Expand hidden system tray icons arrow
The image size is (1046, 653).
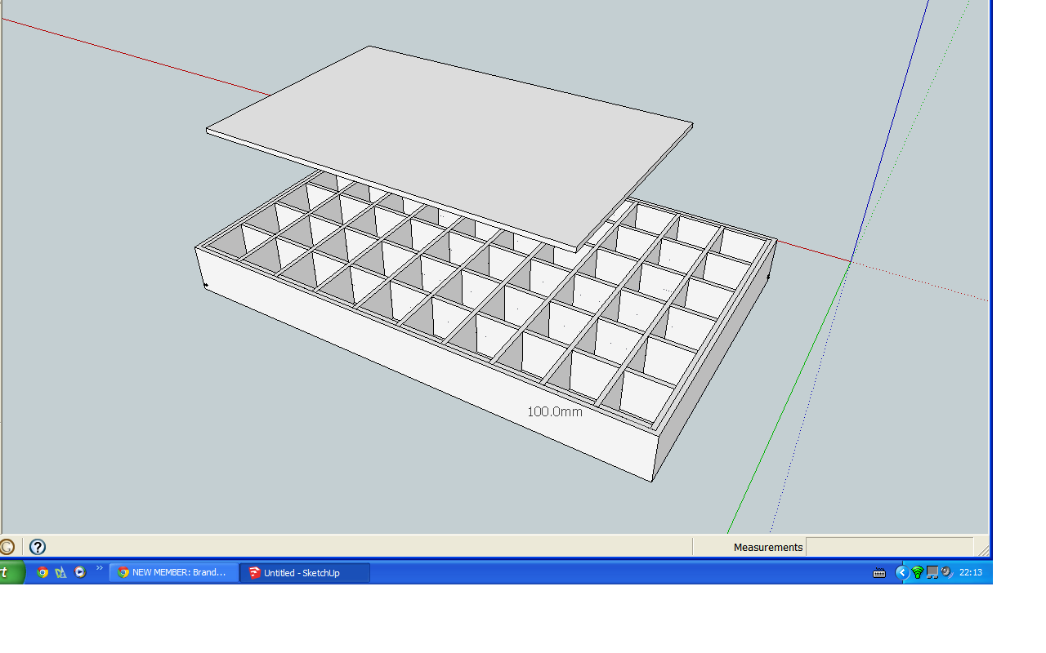click(x=901, y=572)
